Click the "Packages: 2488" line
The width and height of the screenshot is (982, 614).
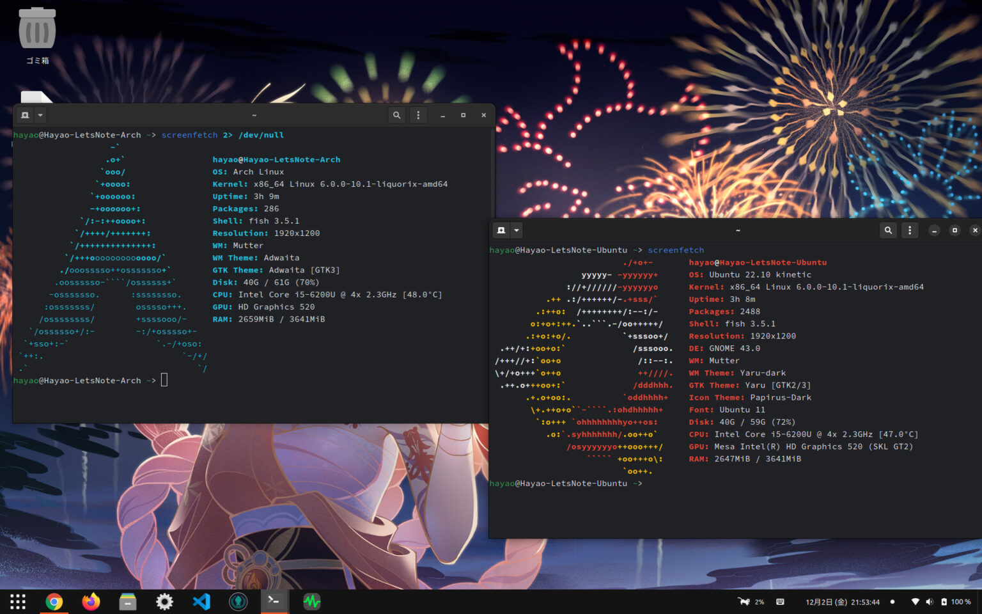[x=724, y=311]
